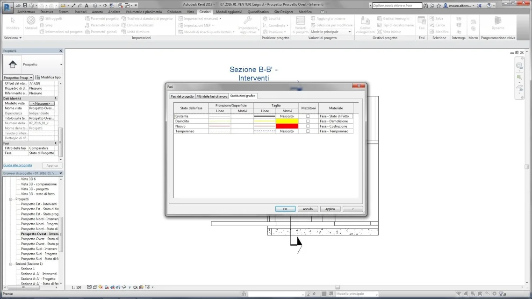Click Elimina inutilizzati in ribbon
Image resolution: width=532 pixels, height=299 pixels.
(x=137, y=25)
